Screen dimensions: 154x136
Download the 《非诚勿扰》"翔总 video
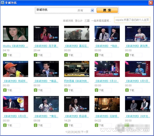pos(103,55)
